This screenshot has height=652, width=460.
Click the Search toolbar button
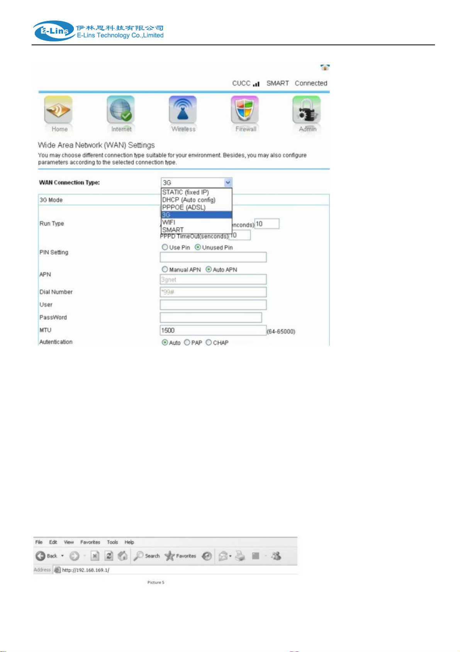tap(147, 556)
